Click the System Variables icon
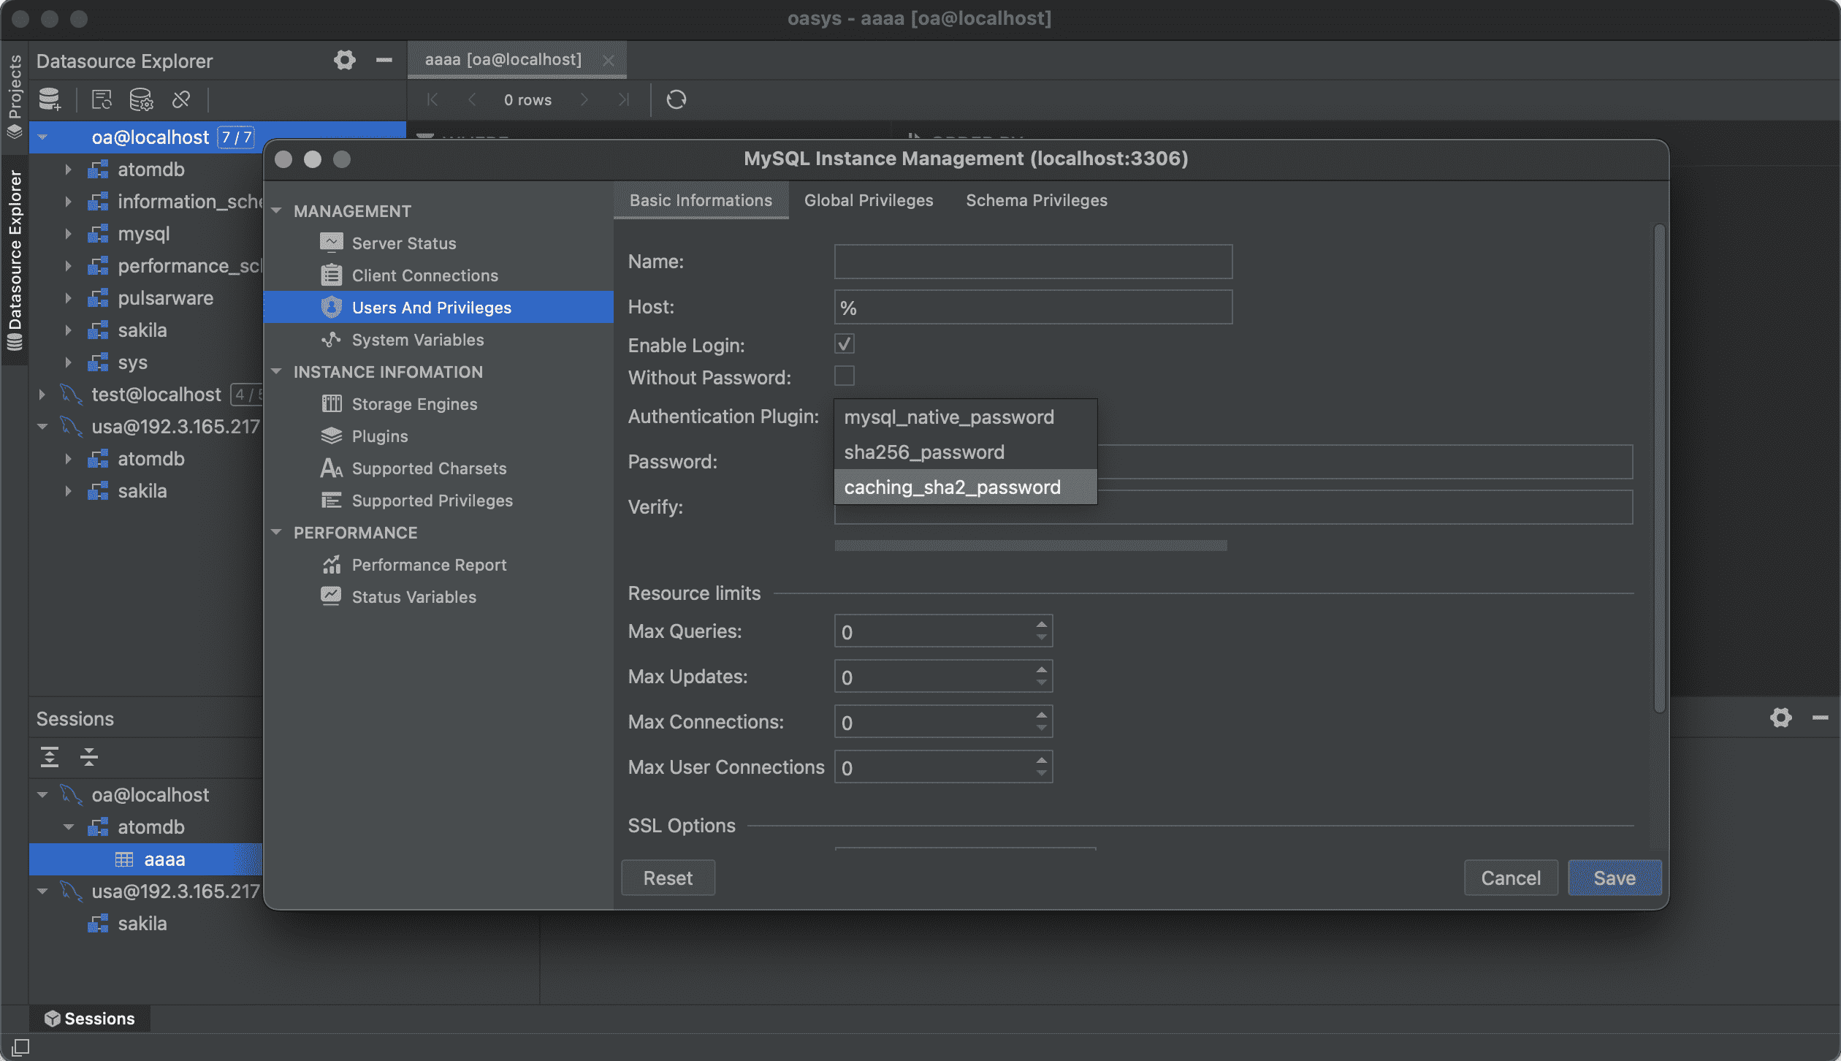Viewport: 1841px width, 1061px height. tap(332, 339)
